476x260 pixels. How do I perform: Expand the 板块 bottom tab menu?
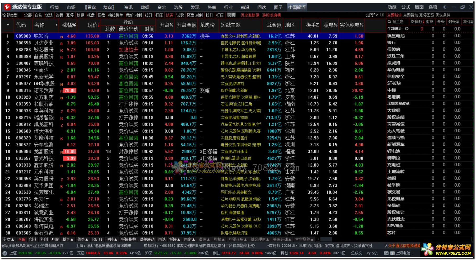pyautogui.click(x=175, y=239)
